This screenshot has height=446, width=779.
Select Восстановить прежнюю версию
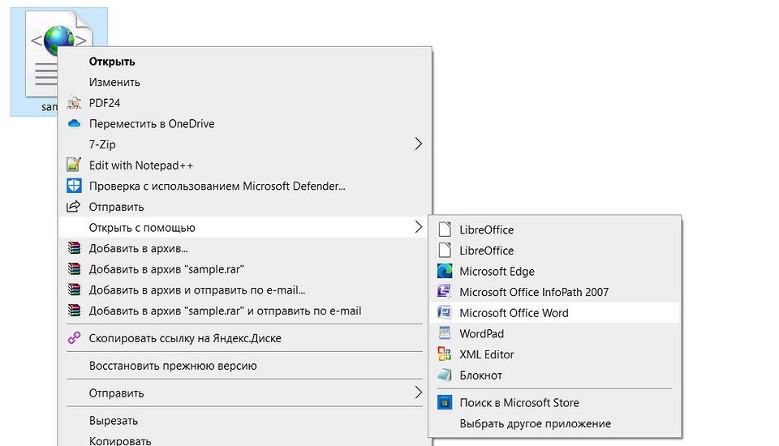pyautogui.click(x=245, y=366)
